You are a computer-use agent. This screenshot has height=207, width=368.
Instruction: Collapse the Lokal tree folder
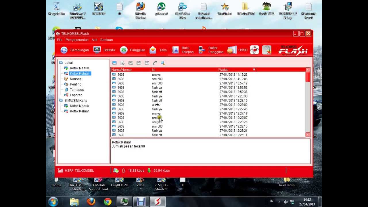66,63
